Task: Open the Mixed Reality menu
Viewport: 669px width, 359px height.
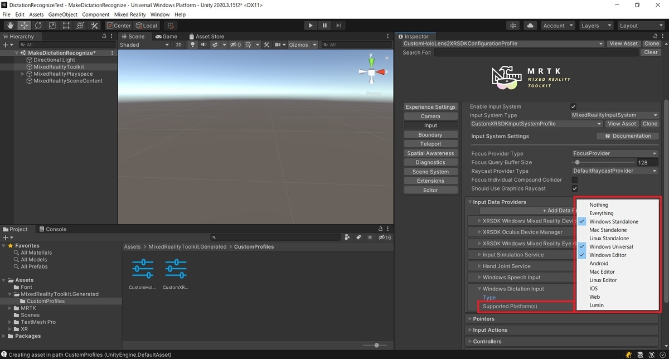Action: pyautogui.click(x=130, y=14)
